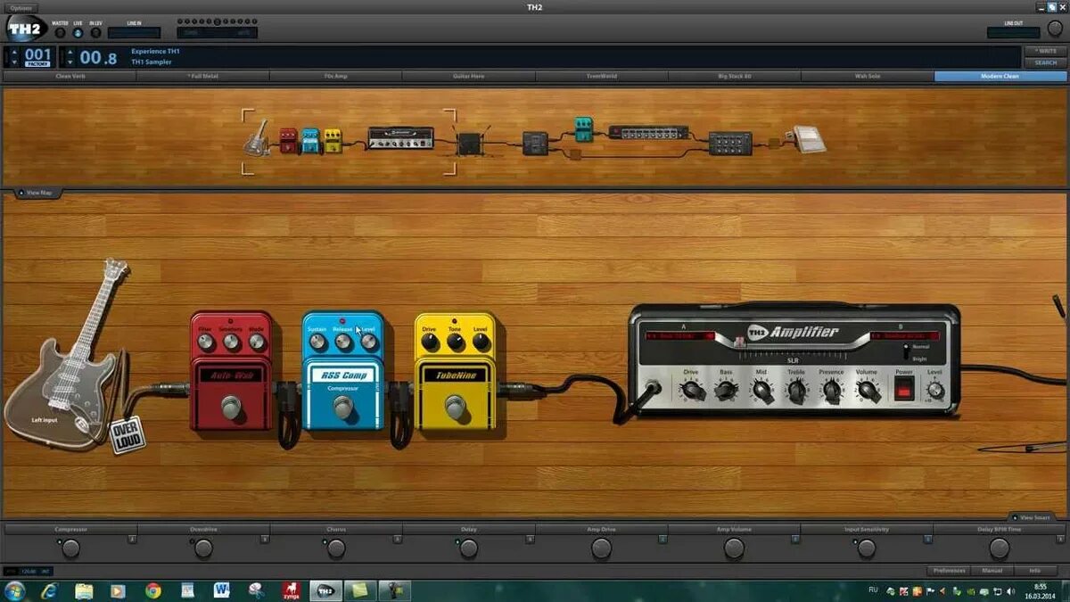Image resolution: width=1070 pixels, height=602 pixels.
Task: Select the amplifier head in the signal-chain map
Action: [401, 138]
